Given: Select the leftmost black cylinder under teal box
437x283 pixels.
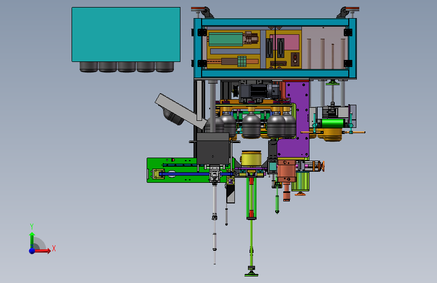Looking at the screenshot, I should 89,67.
